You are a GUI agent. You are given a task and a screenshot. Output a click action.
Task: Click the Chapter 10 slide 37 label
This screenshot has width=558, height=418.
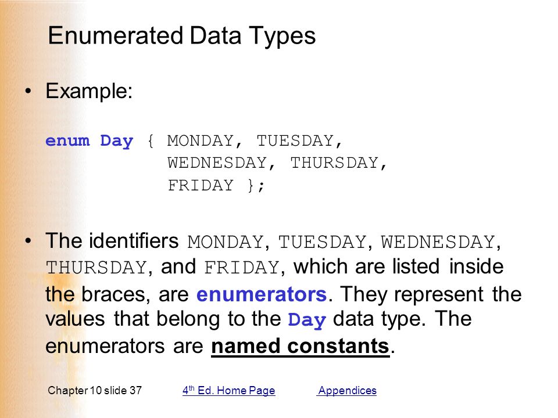click(x=95, y=390)
